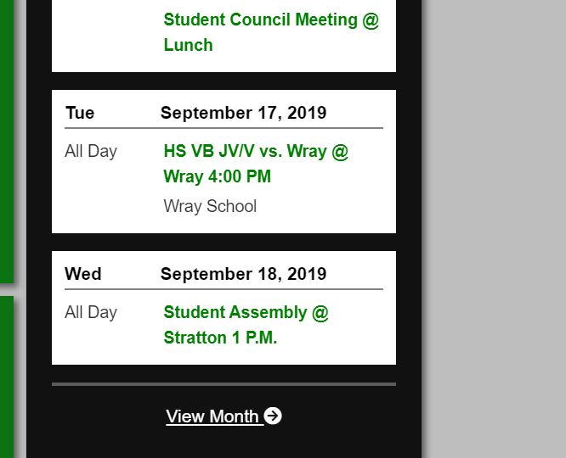
Task: Click the Wray School location text
Action: 210,206
